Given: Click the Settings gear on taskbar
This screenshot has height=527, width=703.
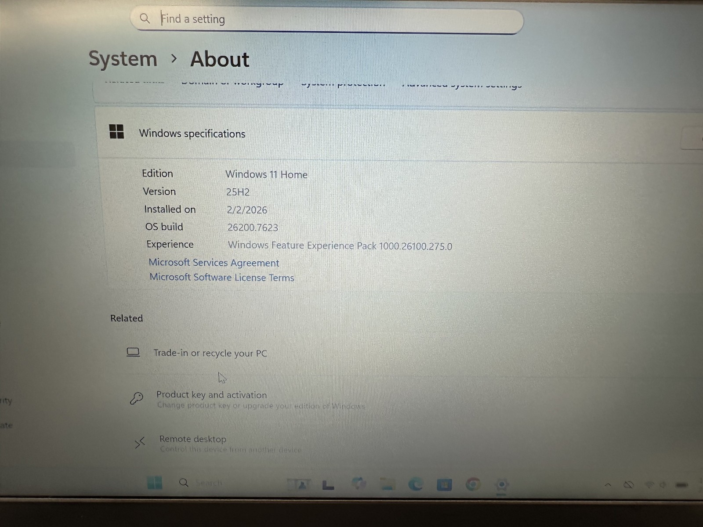Looking at the screenshot, I should coord(501,485).
